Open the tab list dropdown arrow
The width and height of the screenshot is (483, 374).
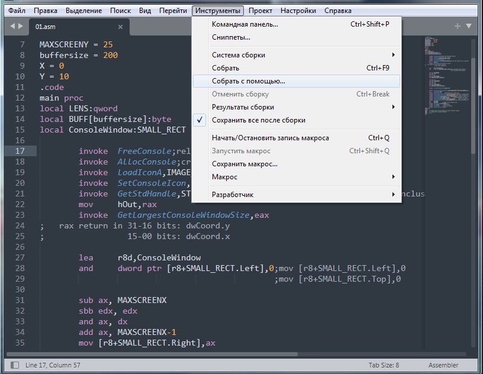coord(469,26)
